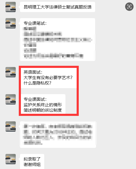The height and width of the screenshot is (169, 136).
Task: Open avatar beside the fully blurred message
Action: 11,126
